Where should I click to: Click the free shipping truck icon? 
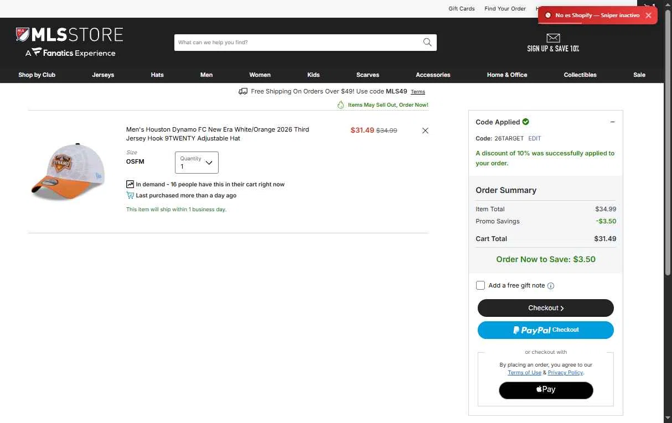(243, 91)
